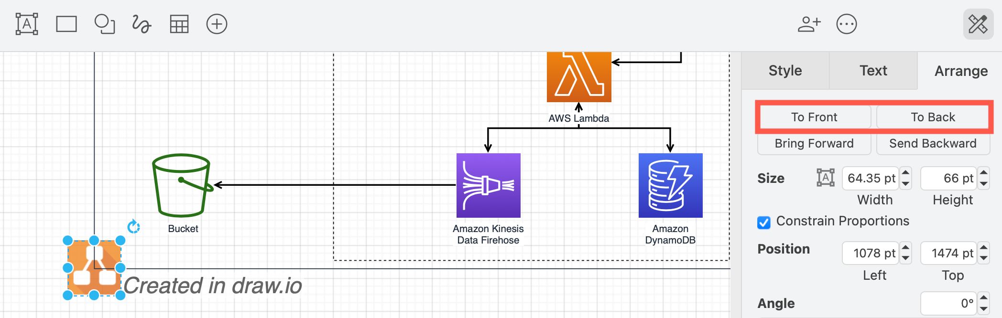Increase Top position with up arrow
This screenshot has width=1002, height=318.
[984, 247]
